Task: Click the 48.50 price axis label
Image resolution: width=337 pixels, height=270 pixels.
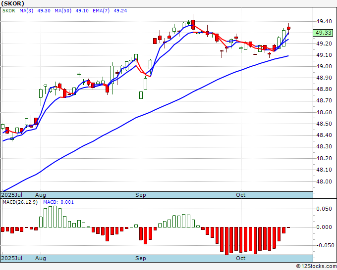Action: click(324, 124)
